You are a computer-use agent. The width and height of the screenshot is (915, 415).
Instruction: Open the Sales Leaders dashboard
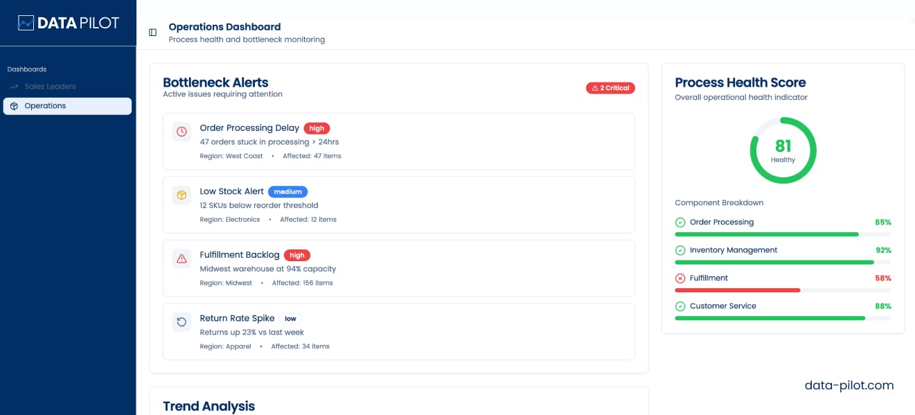(50, 87)
